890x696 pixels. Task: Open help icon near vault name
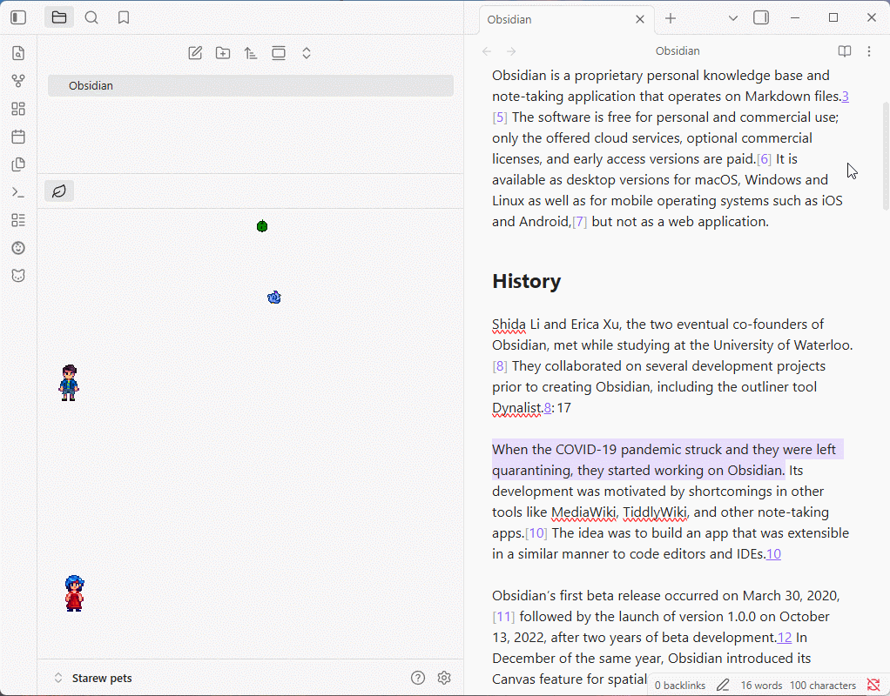pos(418,678)
